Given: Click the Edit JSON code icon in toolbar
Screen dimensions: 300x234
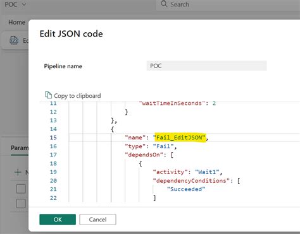Looking at the screenshot, I should click(14, 40).
